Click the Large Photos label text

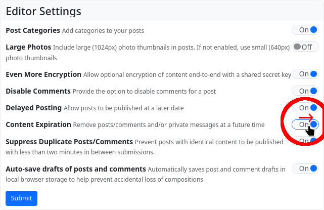(x=28, y=47)
